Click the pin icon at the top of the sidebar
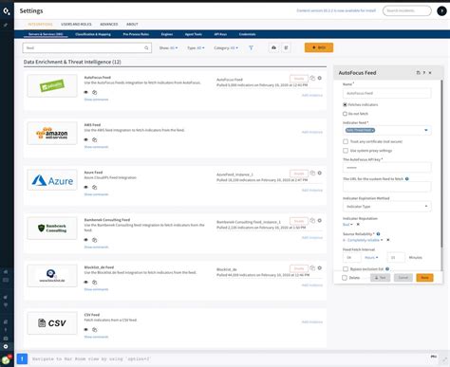450x367 pixels. click(6, 25)
